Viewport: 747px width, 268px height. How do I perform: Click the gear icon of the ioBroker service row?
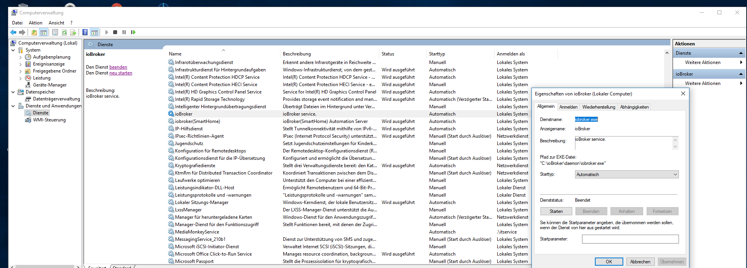171,114
